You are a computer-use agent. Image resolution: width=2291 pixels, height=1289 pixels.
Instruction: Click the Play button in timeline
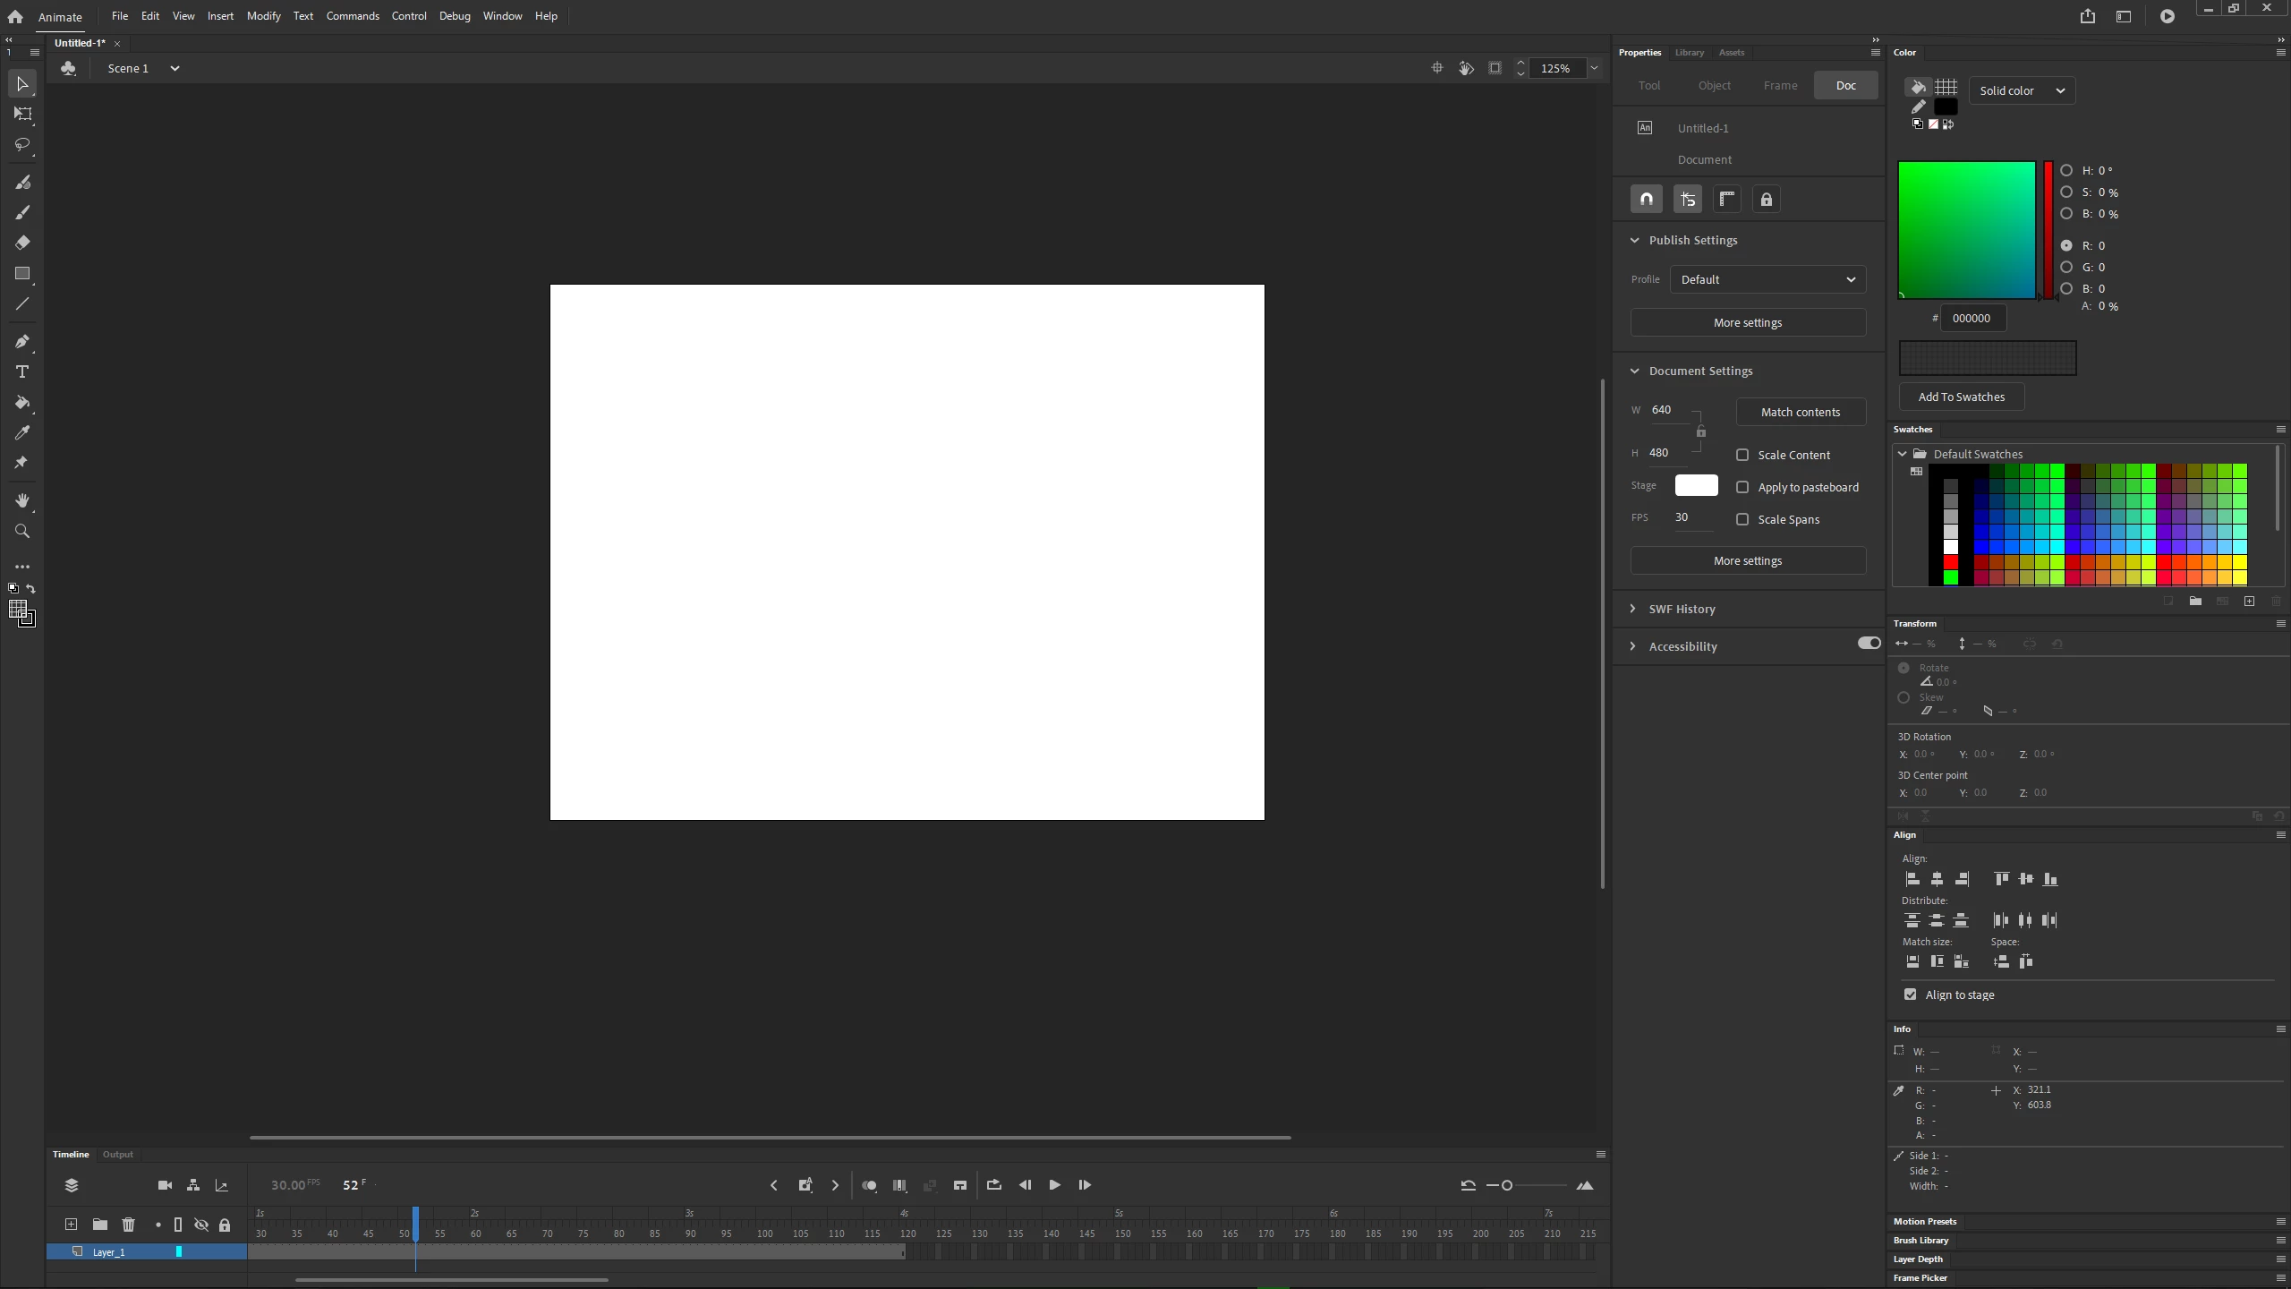(1054, 1185)
